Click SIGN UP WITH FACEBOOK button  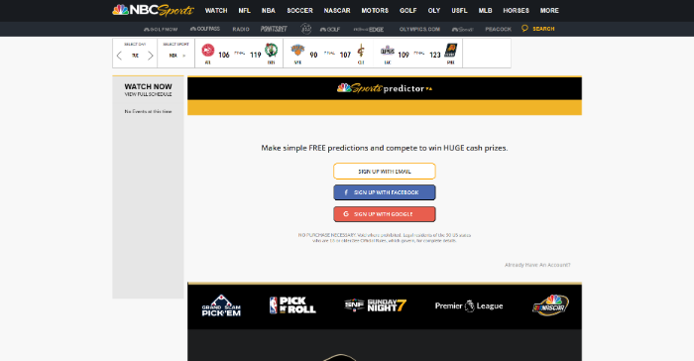pos(385,192)
